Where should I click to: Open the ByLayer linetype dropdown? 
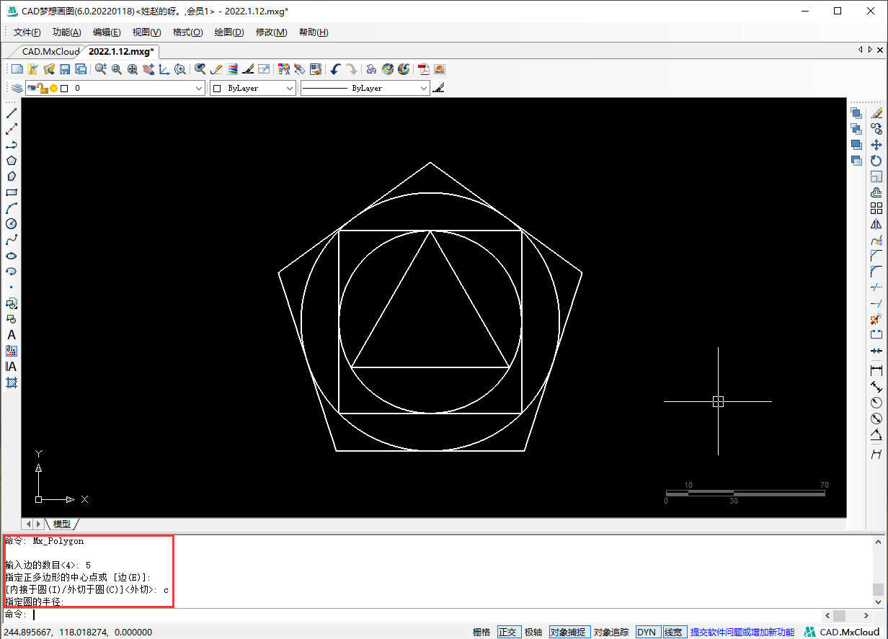pyautogui.click(x=365, y=88)
